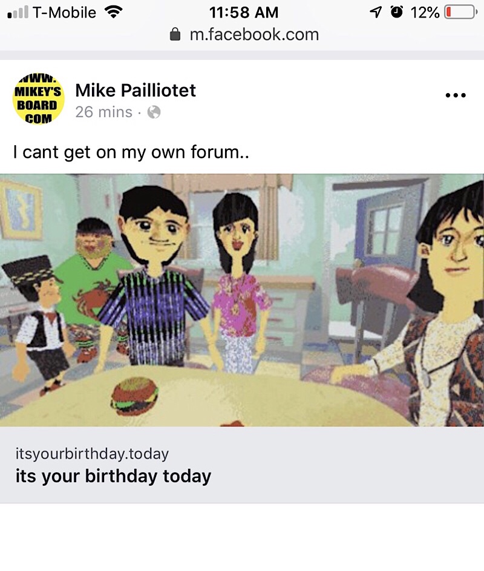Image resolution: width=484 pixels, height=571 pixels.
Task: Select the Mike Pailliotet name link
Action: 136,91
